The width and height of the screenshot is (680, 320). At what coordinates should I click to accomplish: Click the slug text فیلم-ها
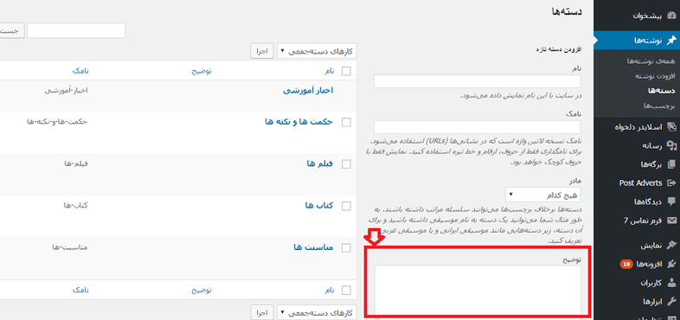(x=76, y=164)
